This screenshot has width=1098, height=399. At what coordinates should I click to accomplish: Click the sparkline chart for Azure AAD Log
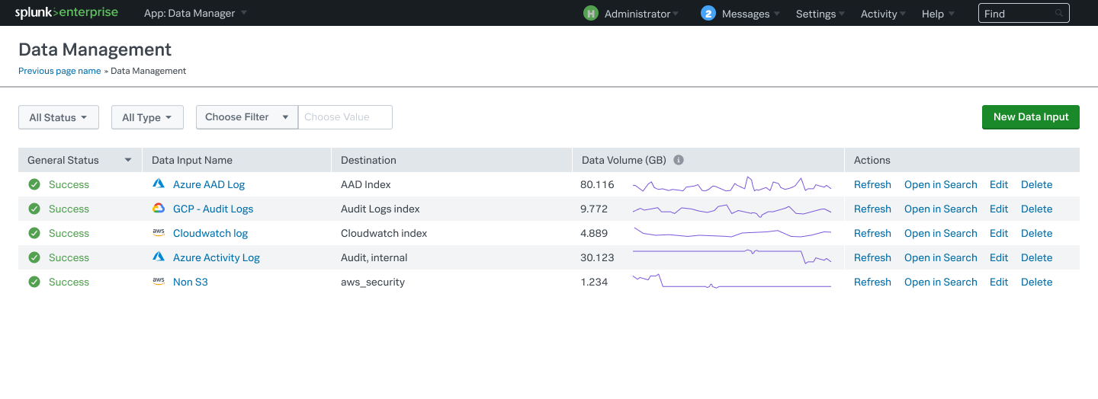coord(732,184)
